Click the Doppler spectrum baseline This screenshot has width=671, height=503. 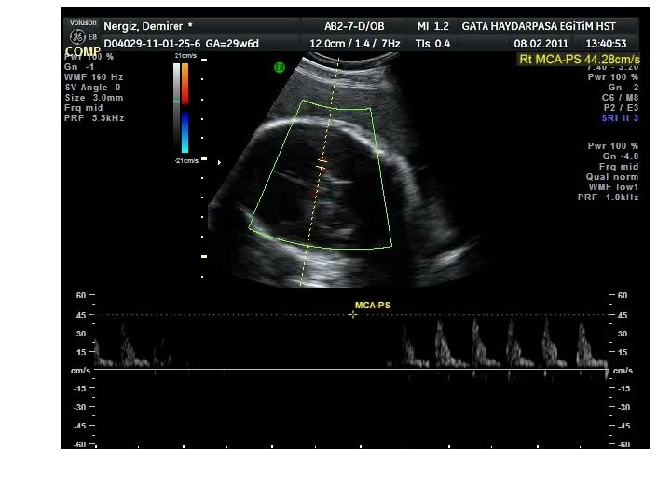351,369
